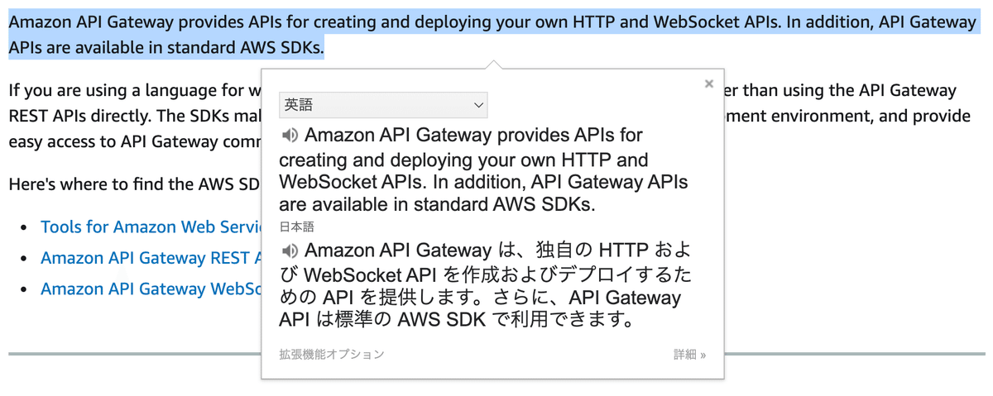Click the "Here's where to find the AWS" line
The width and height of the screenshot is (993, 396).
coord(135,184)
